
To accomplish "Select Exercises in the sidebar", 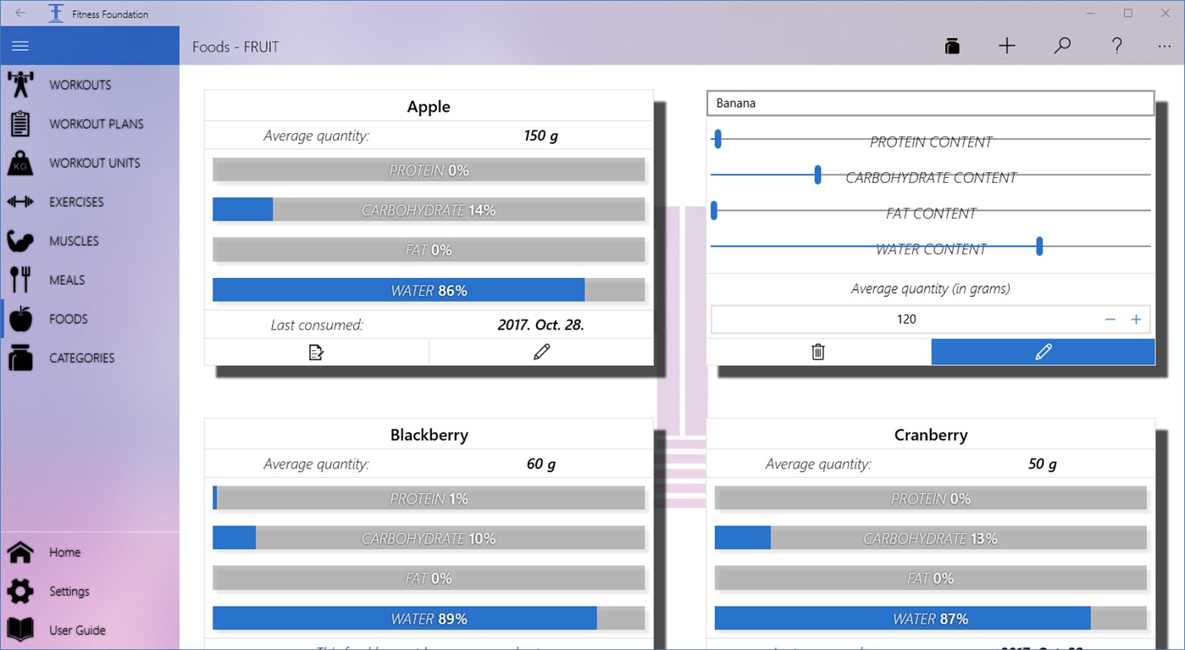I will [90, 202].
